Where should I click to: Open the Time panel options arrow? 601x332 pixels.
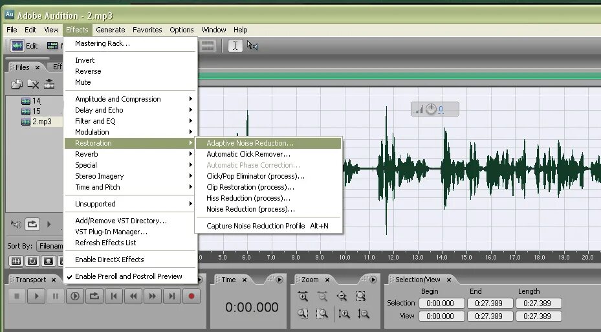(x=279, y=280)
